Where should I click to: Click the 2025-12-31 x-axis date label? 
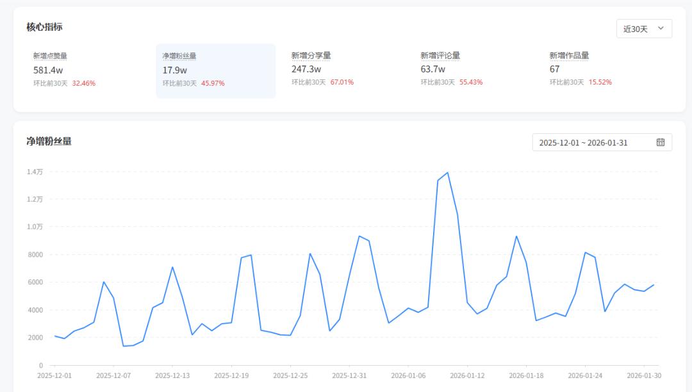pos(349,375)
